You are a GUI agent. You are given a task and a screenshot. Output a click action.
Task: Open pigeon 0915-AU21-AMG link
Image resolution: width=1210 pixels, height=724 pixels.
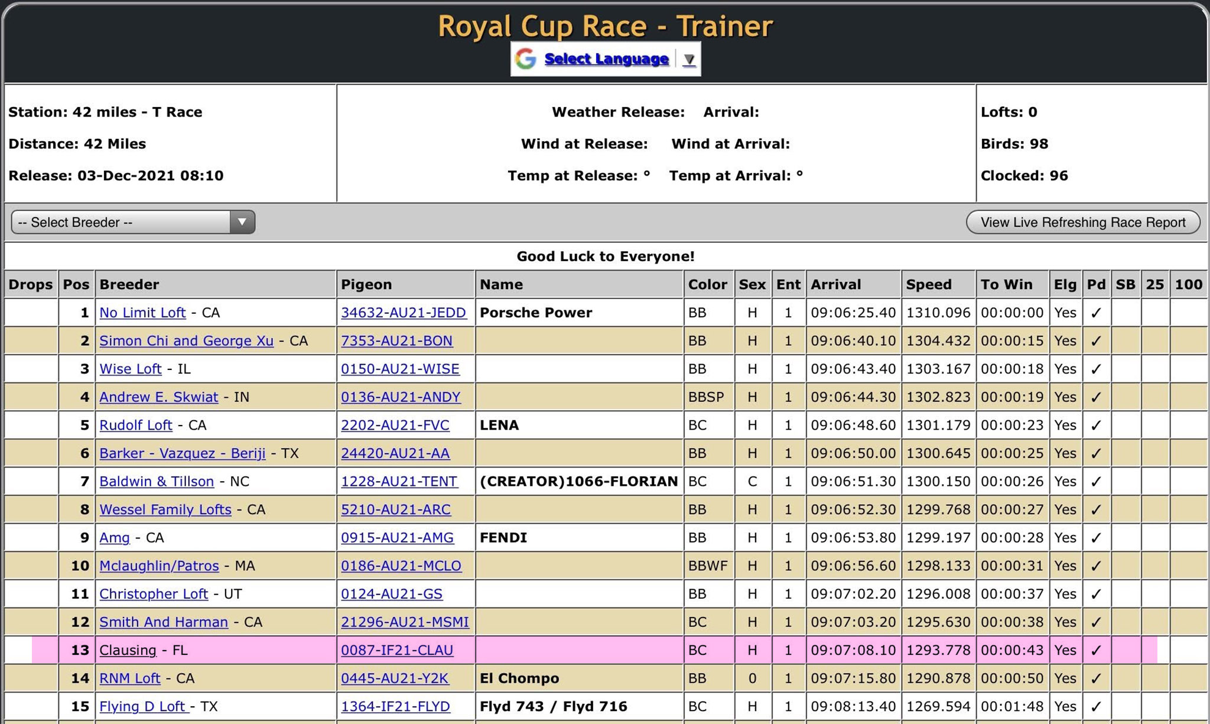397,538
